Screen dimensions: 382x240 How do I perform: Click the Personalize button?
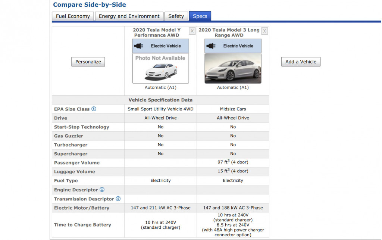tap(88, 62)
